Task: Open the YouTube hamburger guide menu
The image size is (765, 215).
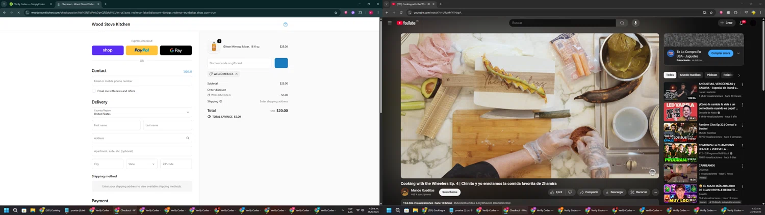Action: point(390,23)
